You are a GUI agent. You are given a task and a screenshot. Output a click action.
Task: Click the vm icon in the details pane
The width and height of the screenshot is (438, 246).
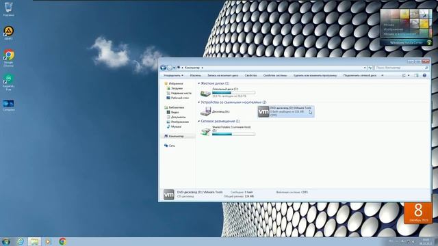coord(169,194)
